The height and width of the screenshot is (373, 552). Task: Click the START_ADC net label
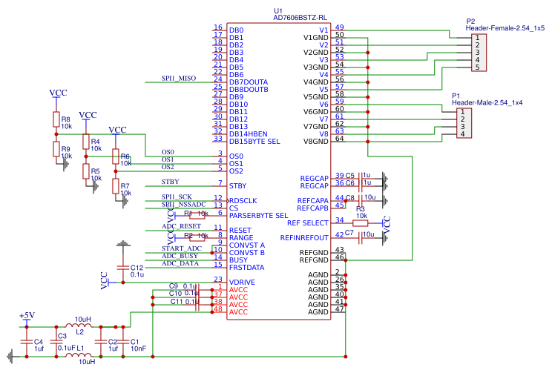[x=182, y=248]
